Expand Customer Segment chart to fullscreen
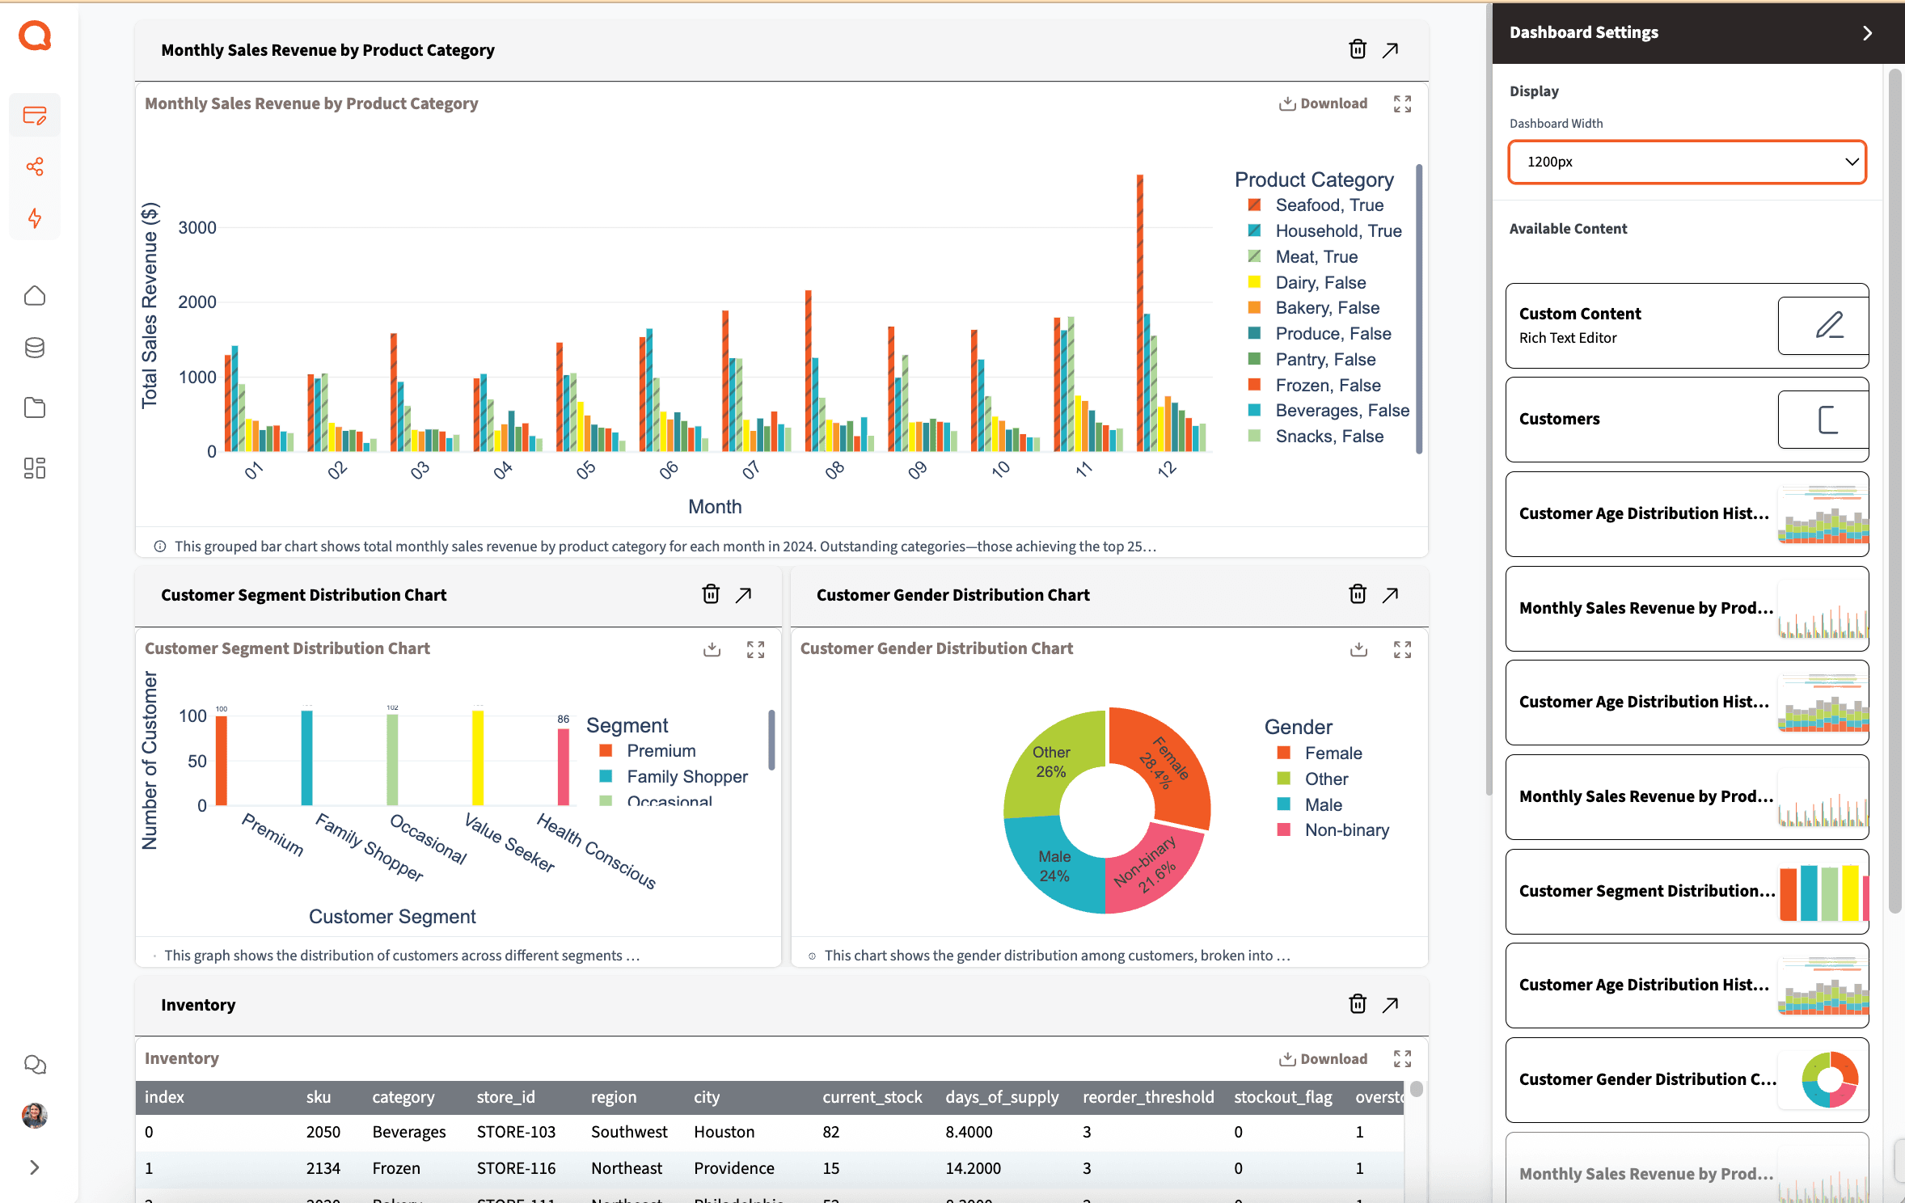 (x=755, y=649)
